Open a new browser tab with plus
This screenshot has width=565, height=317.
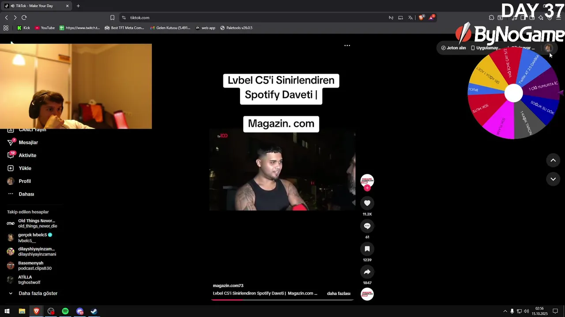(78, 6)
